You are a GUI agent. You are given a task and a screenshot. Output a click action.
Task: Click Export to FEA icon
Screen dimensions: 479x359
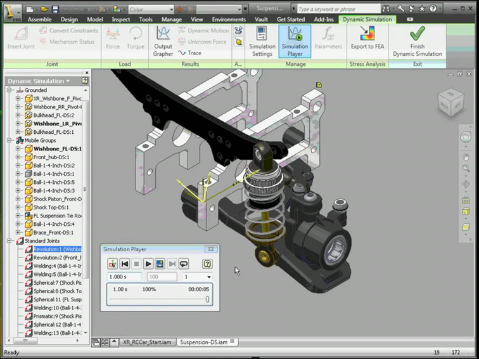[x=367, y=41]
